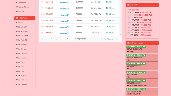Open number 0941.44.99.79 in table

[47, 33]
